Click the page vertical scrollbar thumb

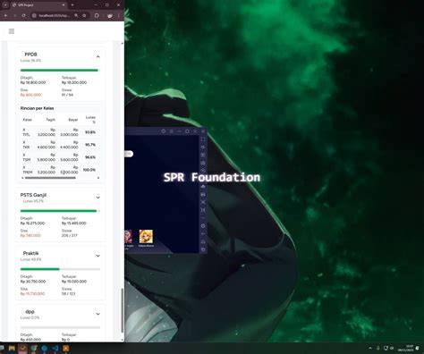coord(123,310)
